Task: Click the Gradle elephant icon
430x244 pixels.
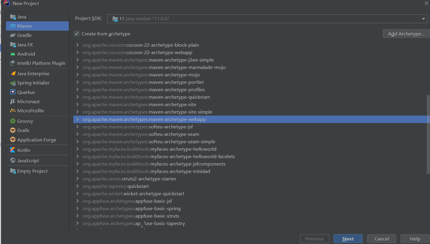Action: pyautogui.click(x=13, y=35)
